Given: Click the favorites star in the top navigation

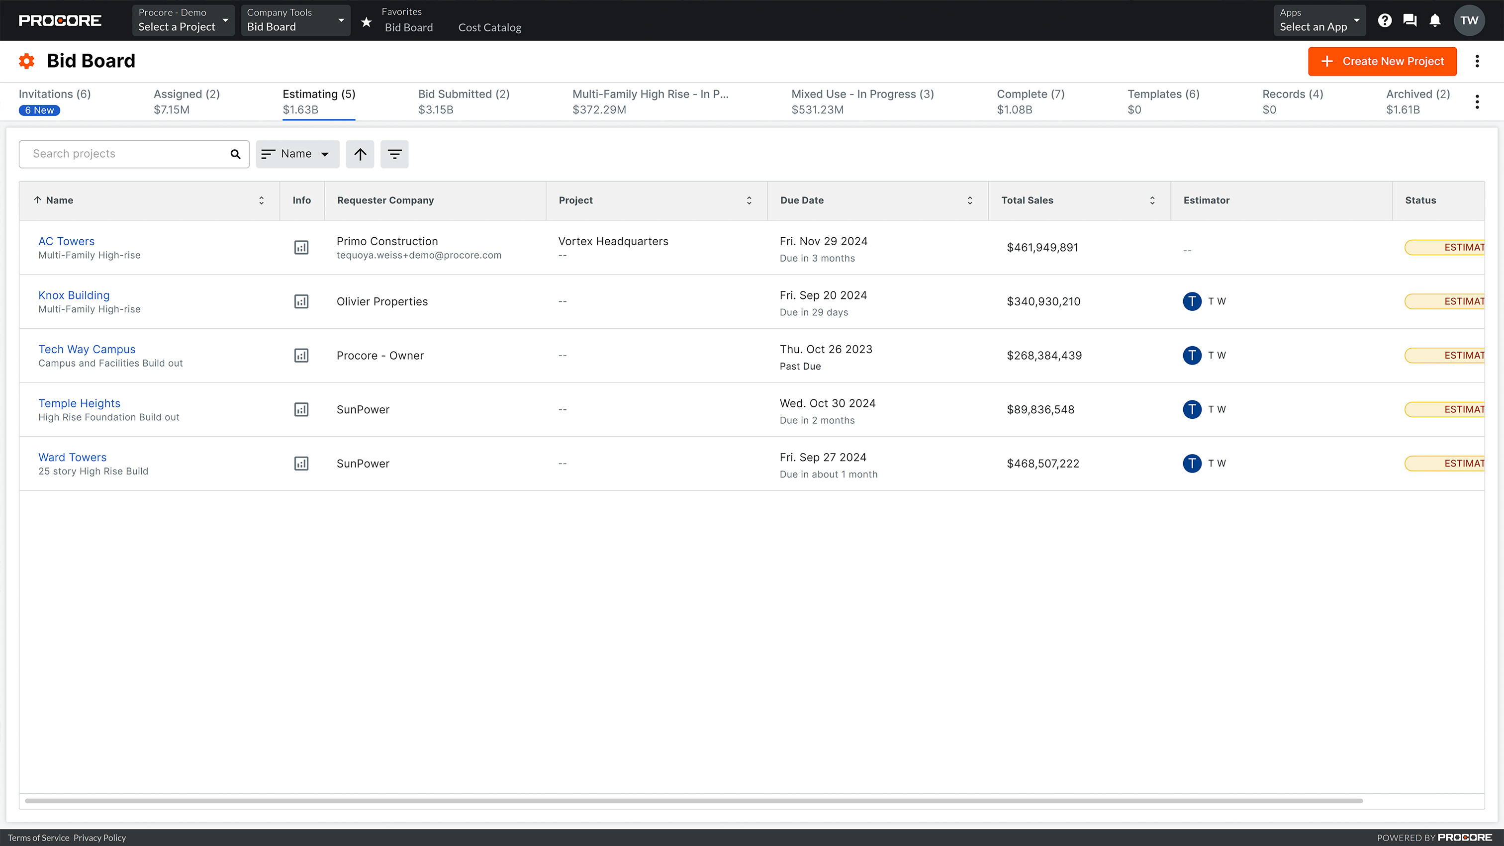Looking at the screenshot, I should click(366, 21).
